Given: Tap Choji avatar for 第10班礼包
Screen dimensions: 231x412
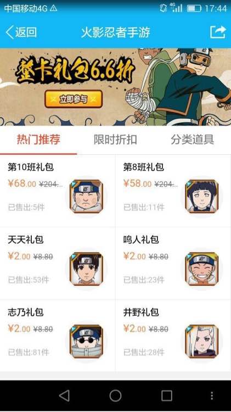Looking at the screenshot, I should point(86,196).
